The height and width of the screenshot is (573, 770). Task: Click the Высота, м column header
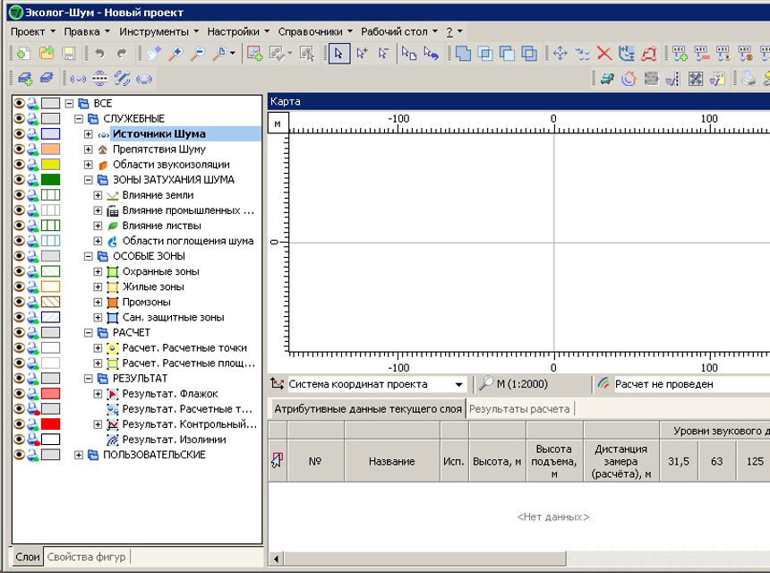coord(497,461)
